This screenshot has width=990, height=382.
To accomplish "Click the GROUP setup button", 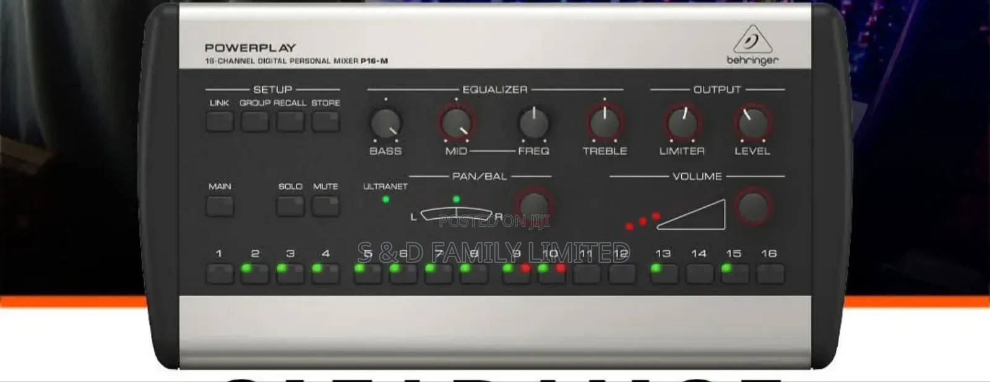I will (255, 121).
